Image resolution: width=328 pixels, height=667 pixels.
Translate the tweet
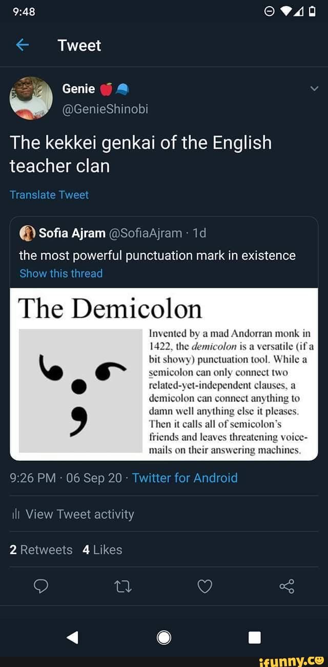click(49, 195)
